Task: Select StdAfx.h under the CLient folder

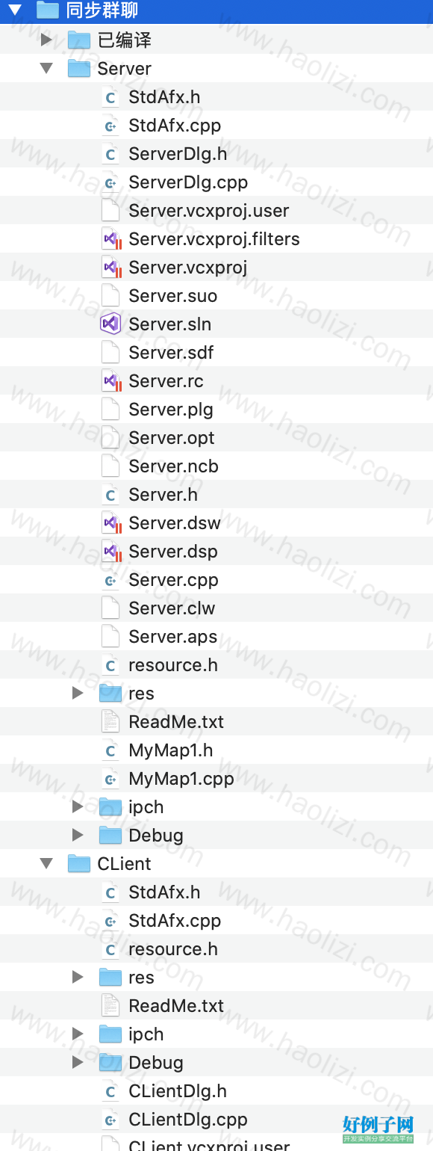Action: 164,892
